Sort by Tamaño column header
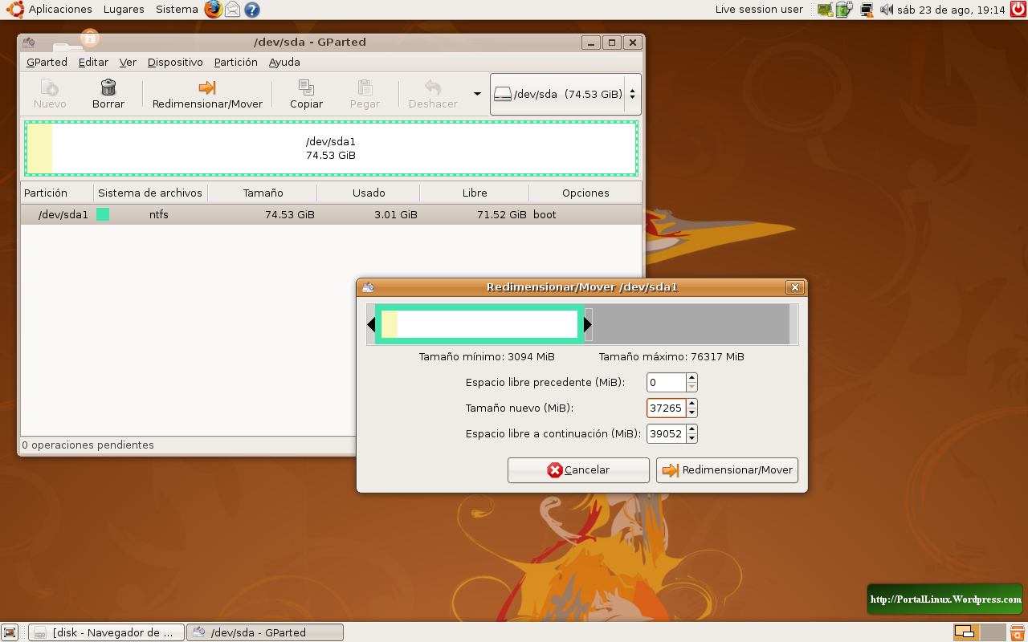Viewport: 1028px width, 642px height. 263,193
